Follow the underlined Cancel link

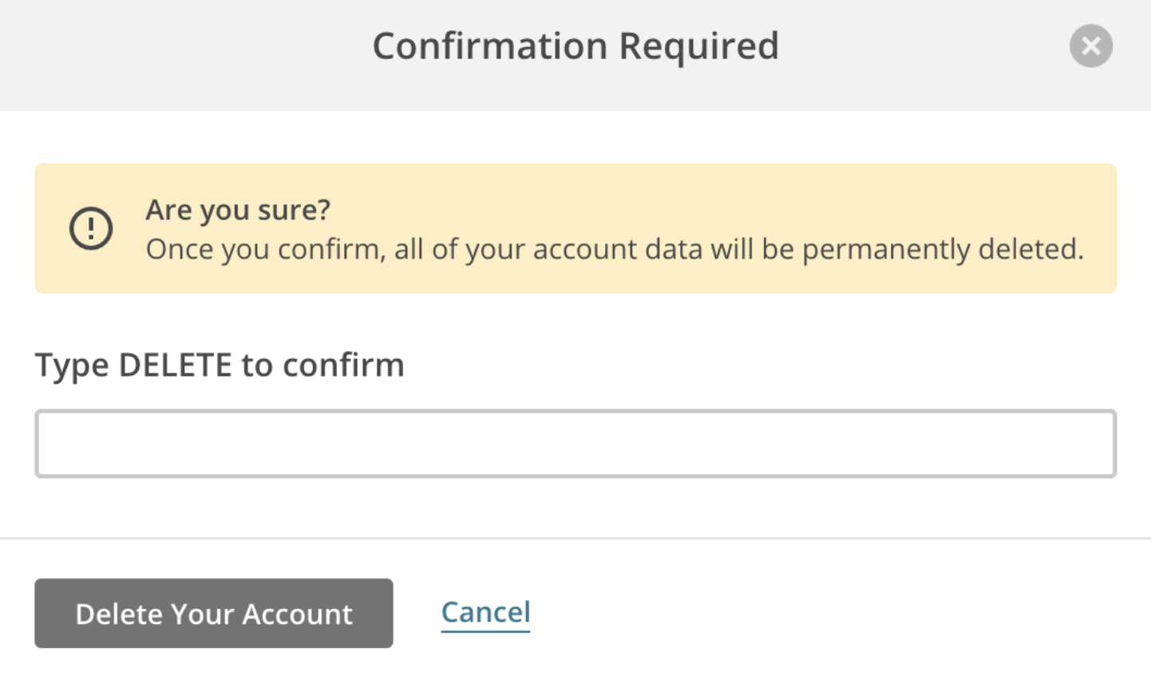pos(485,613)
